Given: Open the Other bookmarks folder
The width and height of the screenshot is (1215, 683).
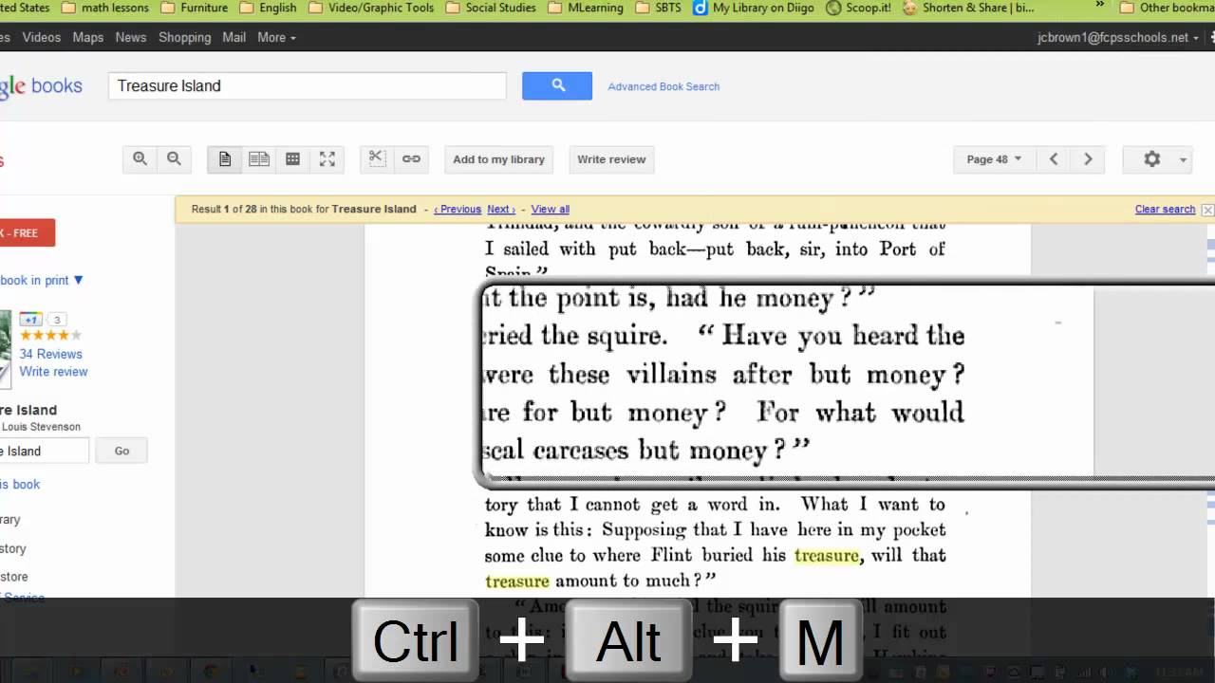Looking at the screenshot, I should click(1168, 8).
